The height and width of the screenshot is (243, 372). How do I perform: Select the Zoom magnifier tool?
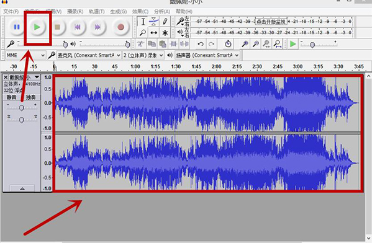pos(143,32)
